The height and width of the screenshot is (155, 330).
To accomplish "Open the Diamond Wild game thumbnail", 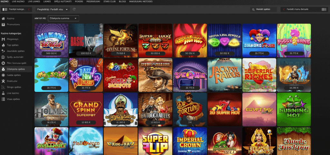I will pos(51,40).
